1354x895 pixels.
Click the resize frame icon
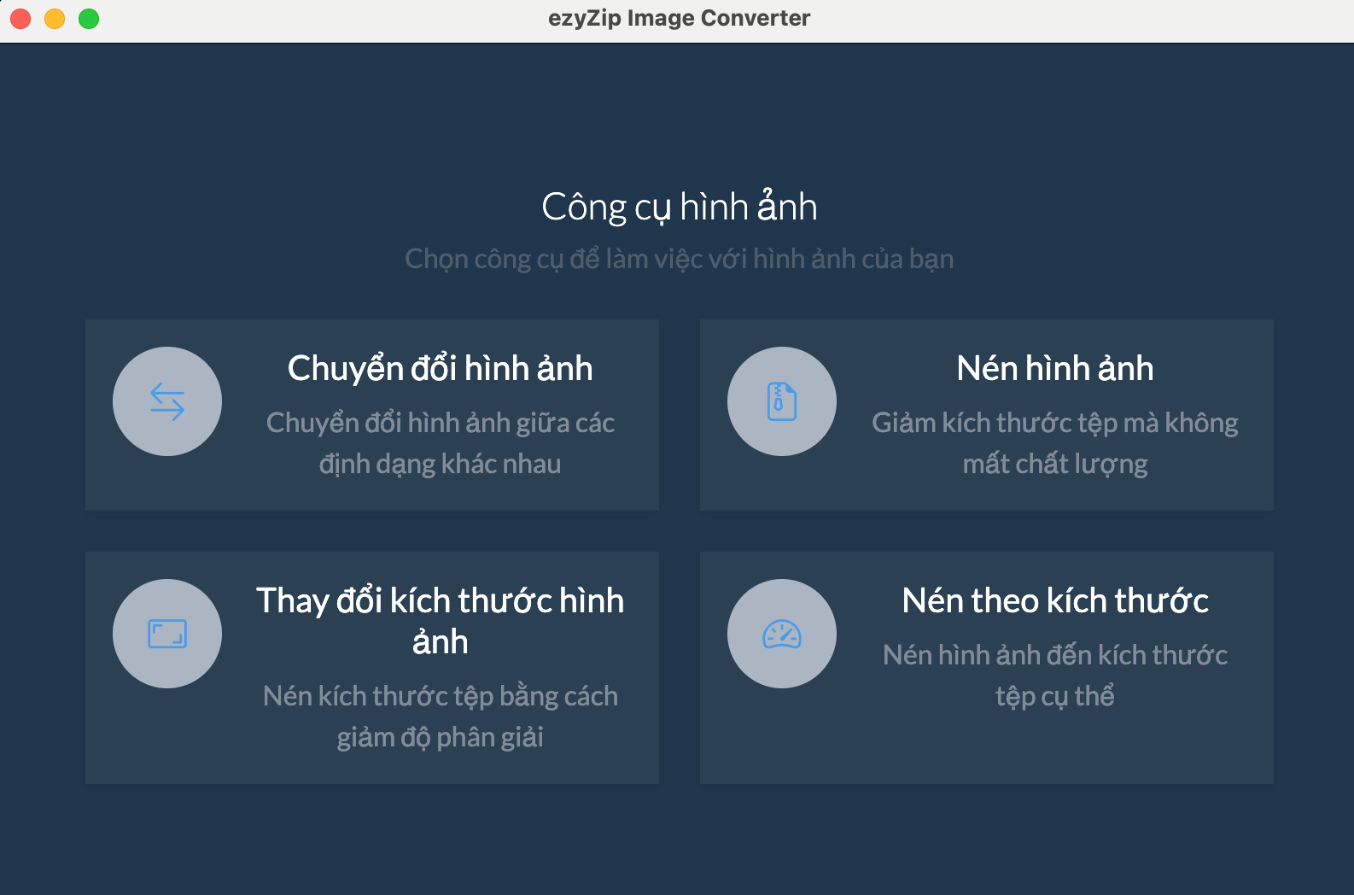click(x=167, y=634)
